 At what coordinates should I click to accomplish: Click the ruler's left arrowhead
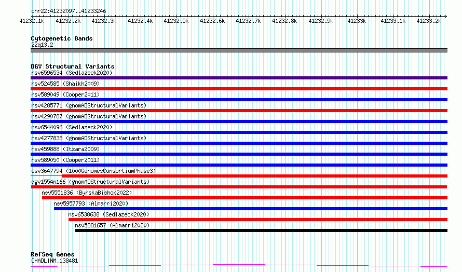tap(32, 16)
